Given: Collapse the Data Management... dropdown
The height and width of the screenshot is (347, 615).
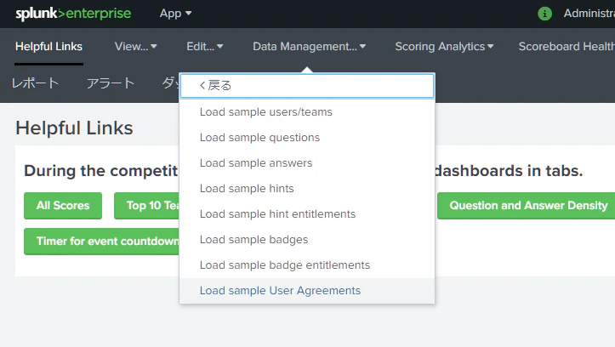Looking at the screenshot, I should pos(309,47).
